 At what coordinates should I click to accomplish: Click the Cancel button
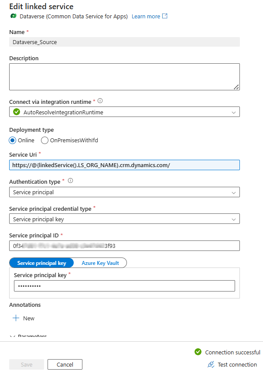click(x=65, y=364)
